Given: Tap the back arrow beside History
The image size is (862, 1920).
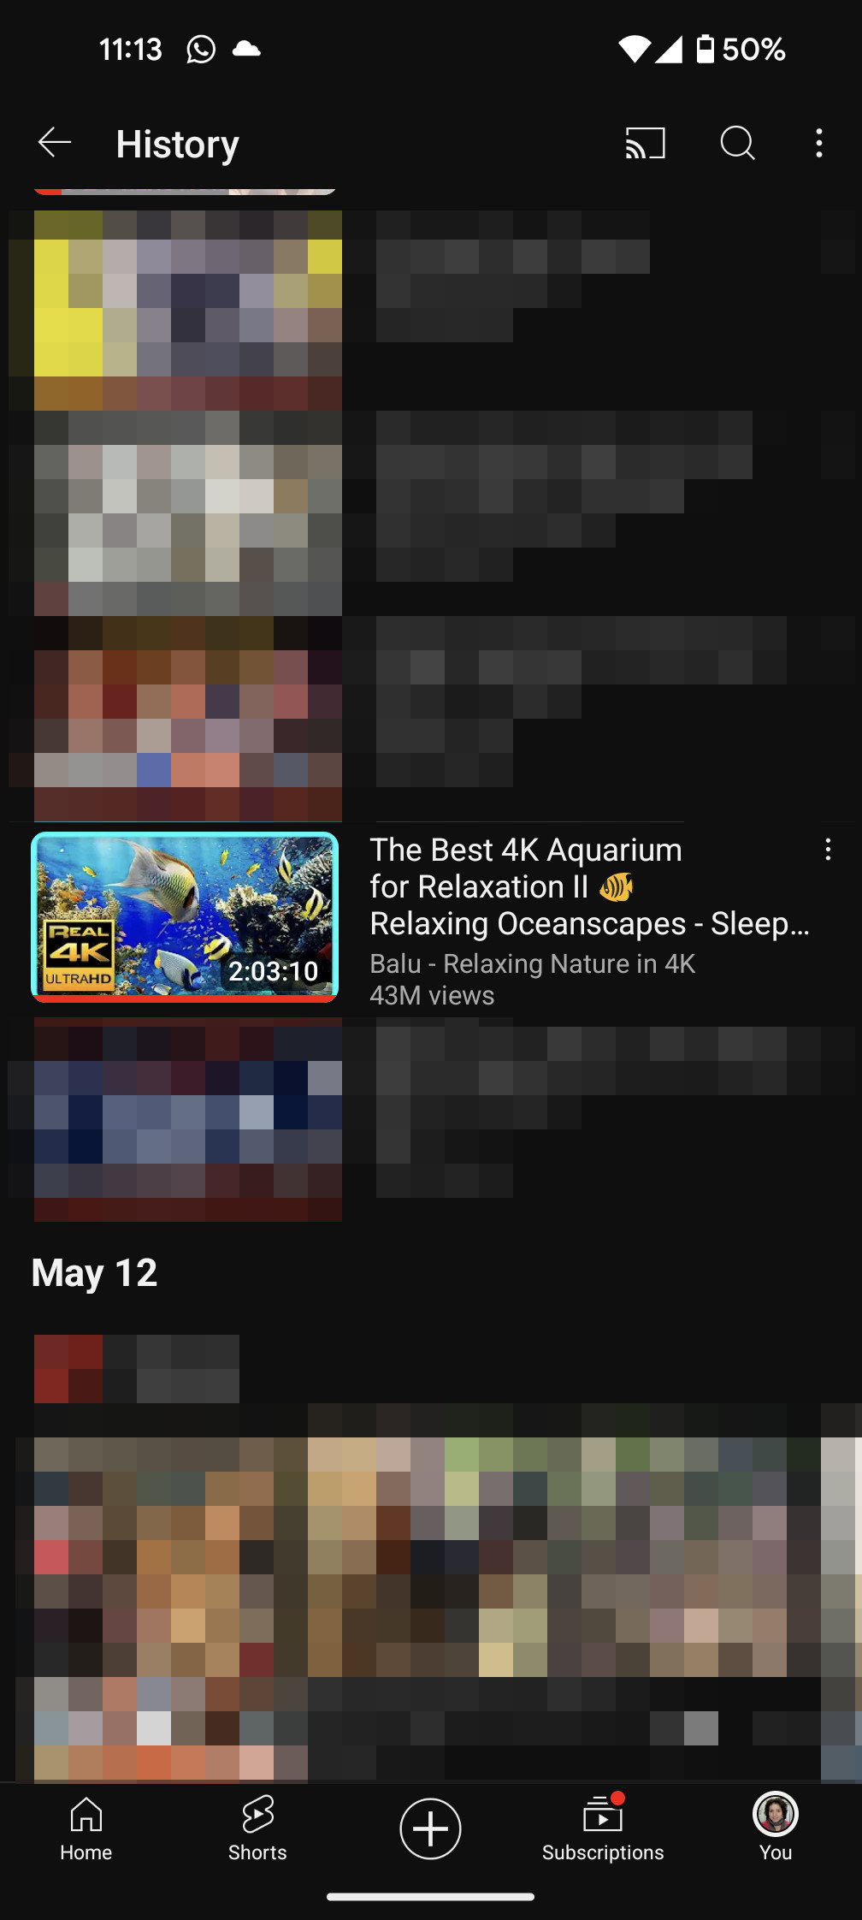Looking at the screenshot, I should (55, 143).
